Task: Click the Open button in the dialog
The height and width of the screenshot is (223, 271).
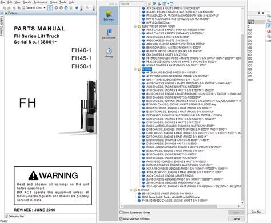Action: [x=236, y=212]
